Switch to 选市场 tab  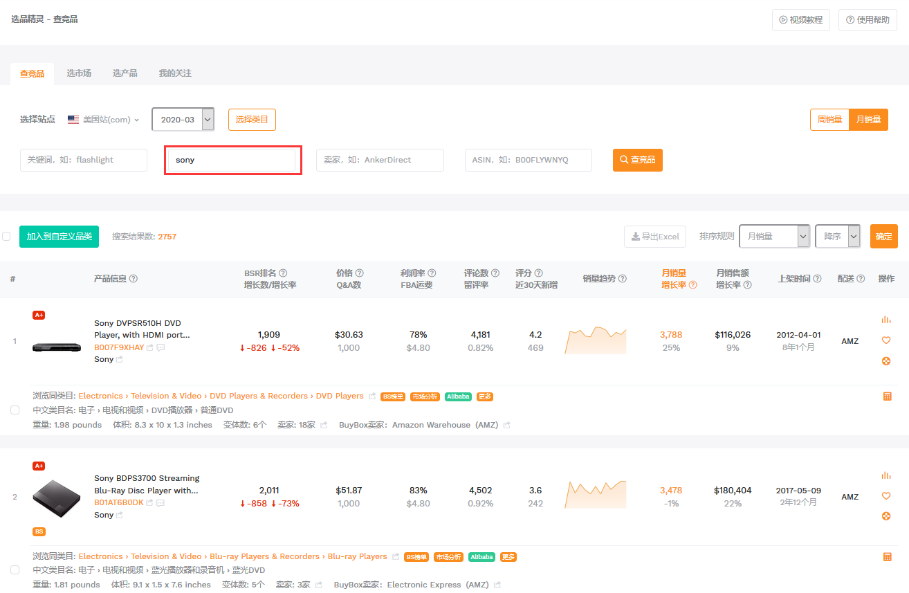[79, 73]
